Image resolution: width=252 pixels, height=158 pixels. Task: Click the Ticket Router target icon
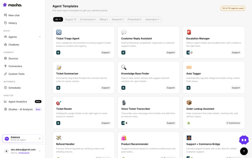59,103
